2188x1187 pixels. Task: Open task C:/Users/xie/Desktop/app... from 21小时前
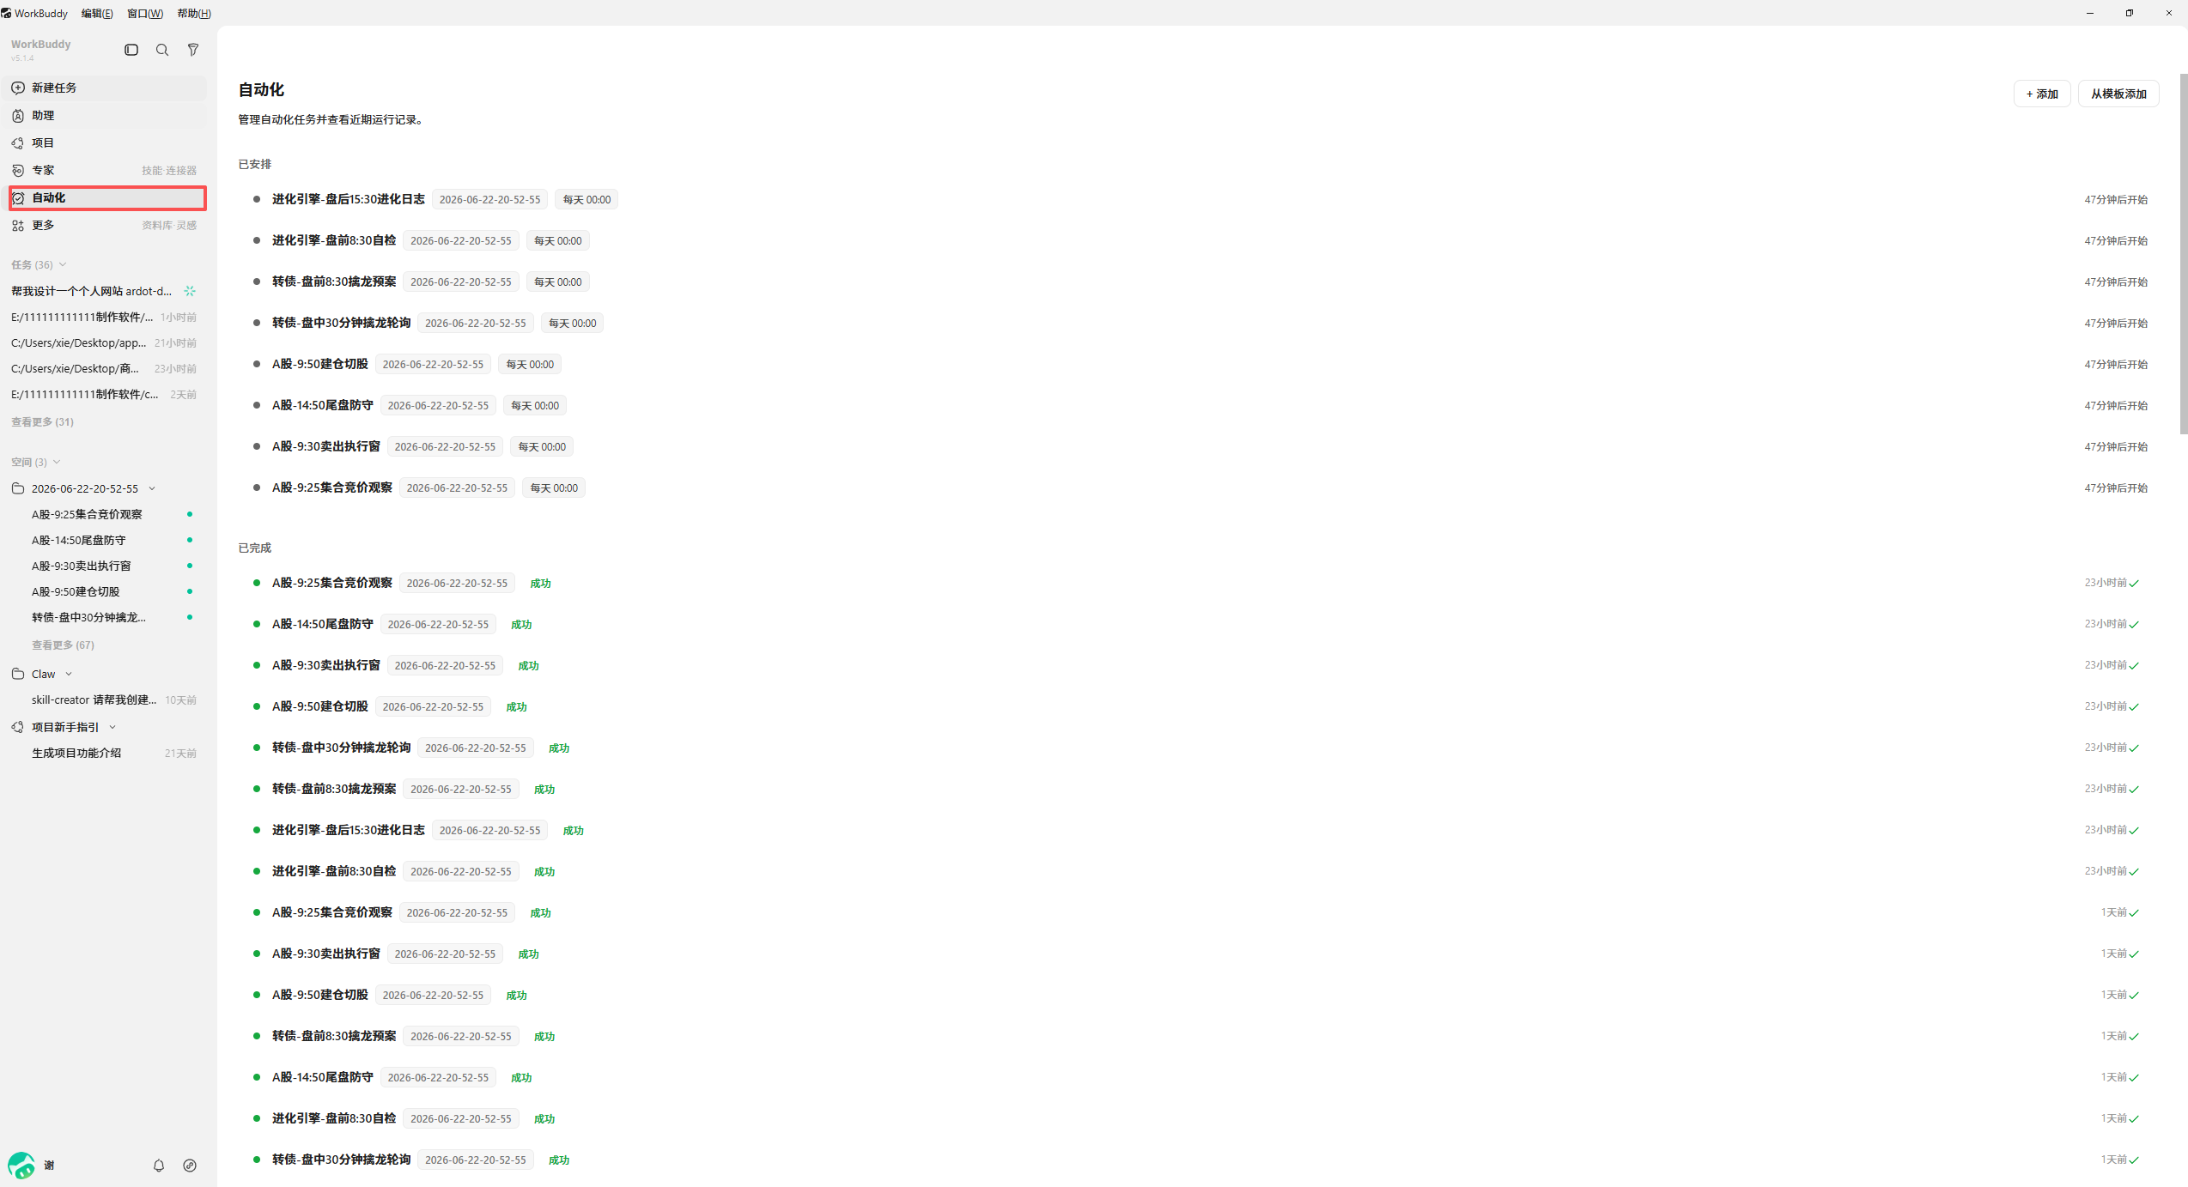(x=103, y=342)
